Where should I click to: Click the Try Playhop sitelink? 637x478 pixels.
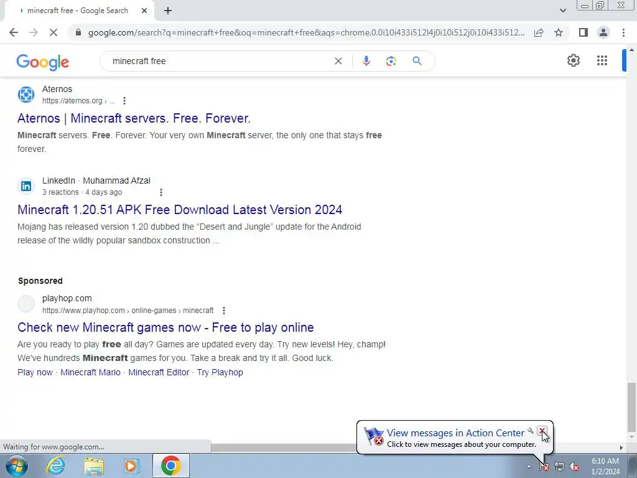[220, 372]
